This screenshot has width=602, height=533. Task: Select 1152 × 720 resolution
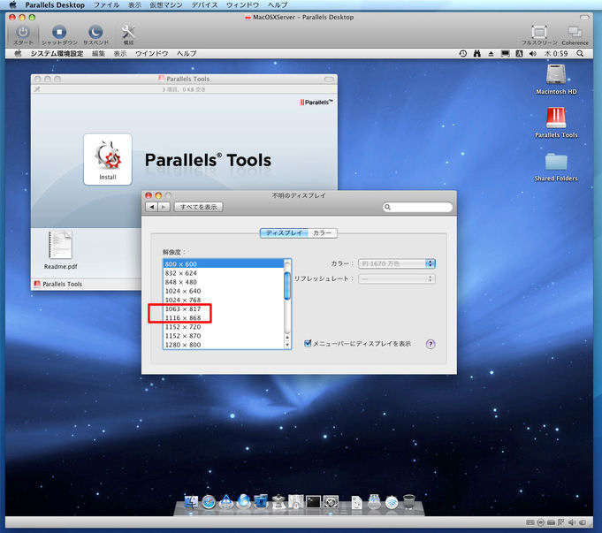(224, 327)
